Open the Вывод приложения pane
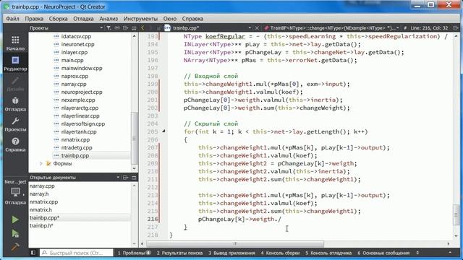The height and width of the screenshot is (260, 463). (231, 253)
